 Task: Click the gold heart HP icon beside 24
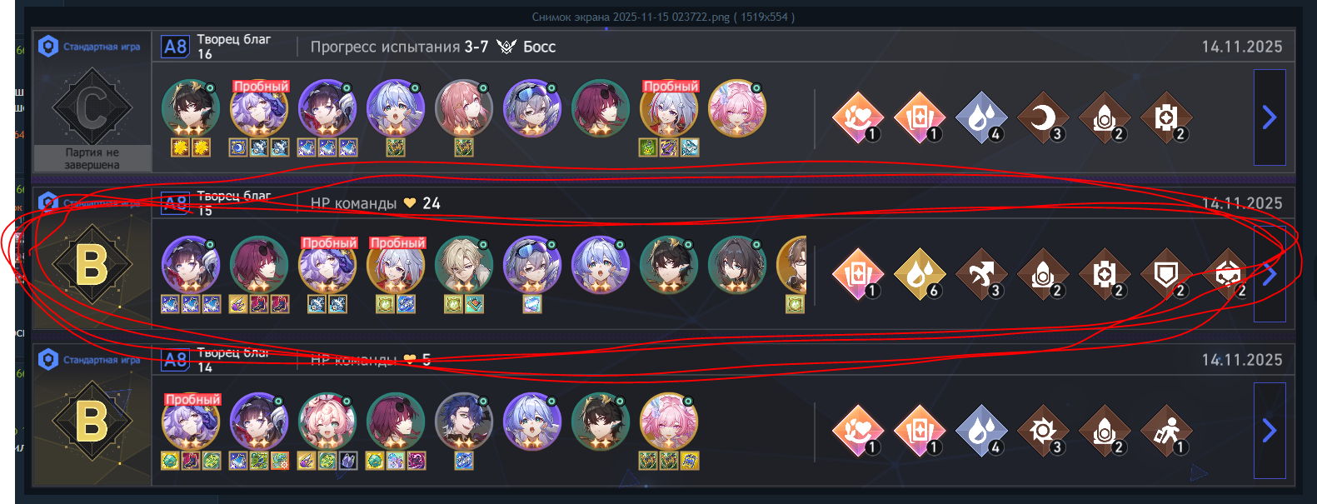point(410,203)
